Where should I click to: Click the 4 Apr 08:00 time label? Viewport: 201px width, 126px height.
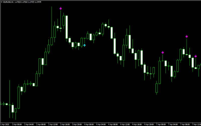coord(113,124)
